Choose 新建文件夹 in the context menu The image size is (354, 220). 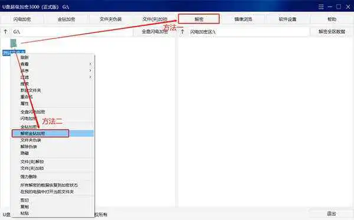coord(53,90)
